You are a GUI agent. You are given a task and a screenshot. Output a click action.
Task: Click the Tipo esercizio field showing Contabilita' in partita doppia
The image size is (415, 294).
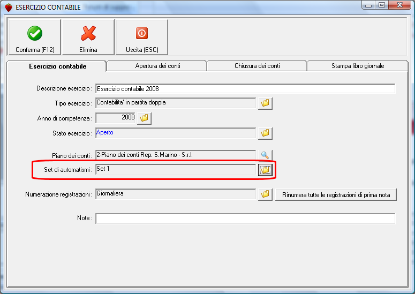tap(176, 103)
